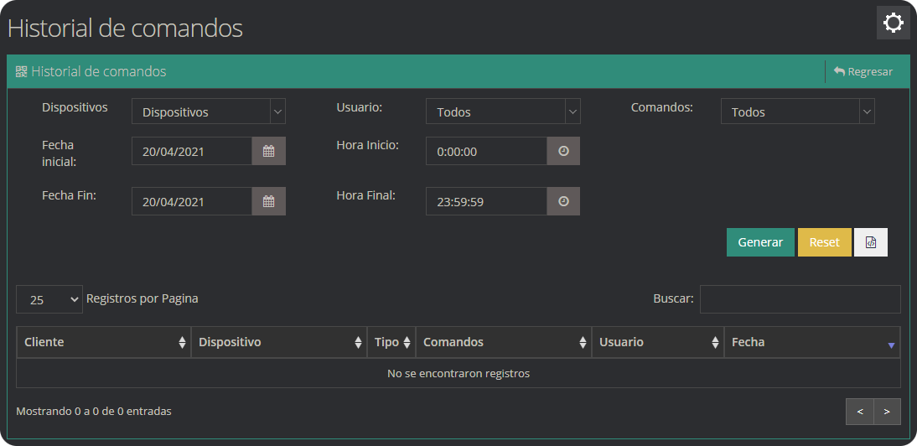Go to previous page arrow
917x446 pixels.
860,412
